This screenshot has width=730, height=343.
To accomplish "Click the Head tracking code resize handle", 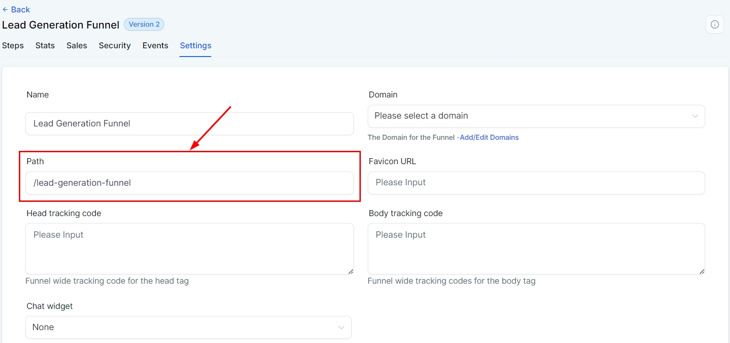I will (351, 272).
